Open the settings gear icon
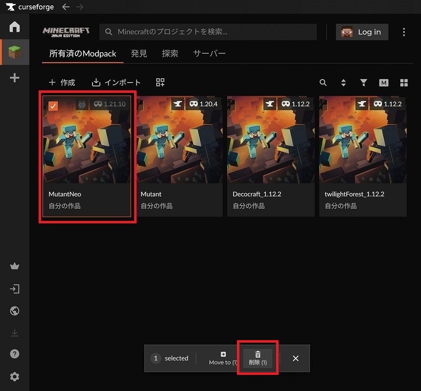The height and width of the screenshot is (391, 421). tap(15, 376)
